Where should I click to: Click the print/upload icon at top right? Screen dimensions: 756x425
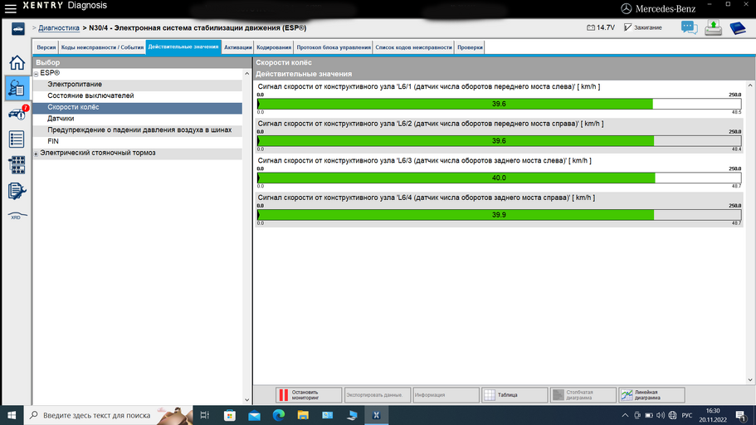click(713, 28)
